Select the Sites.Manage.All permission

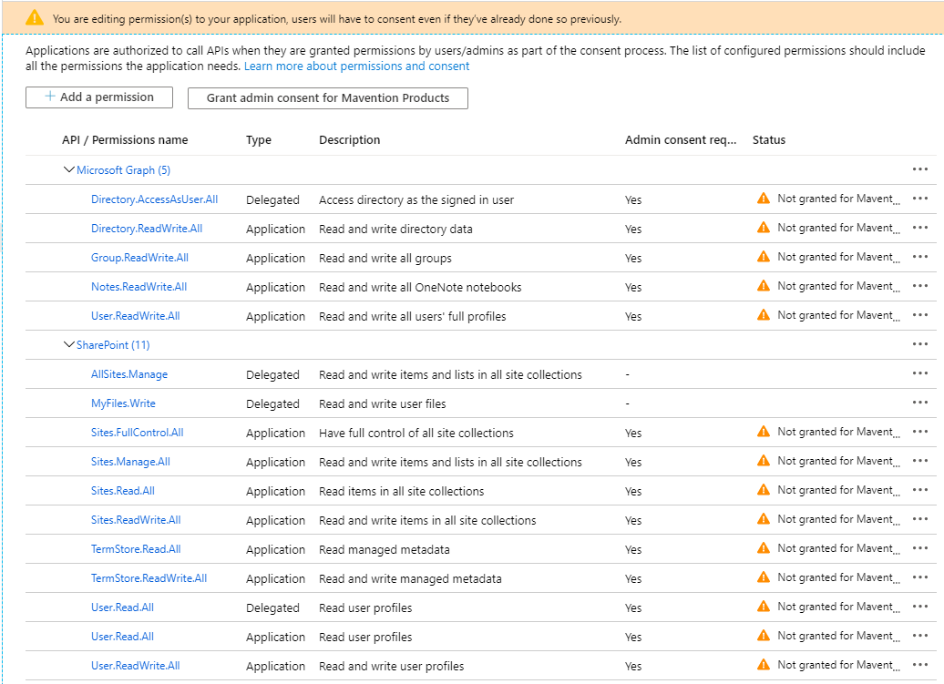click(x=130, y=462)
